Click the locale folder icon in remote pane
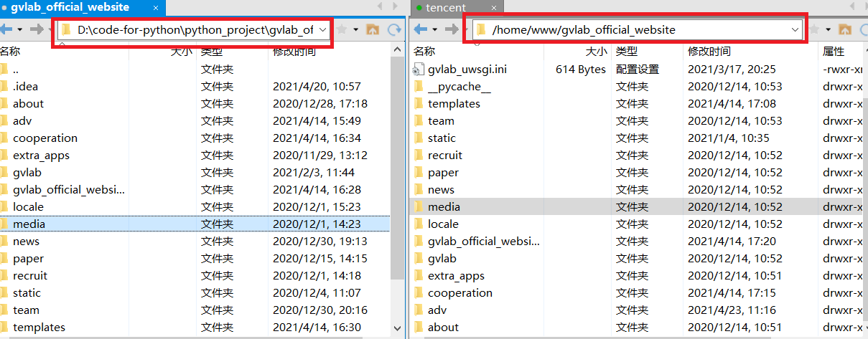Image resolution: width=868 pixels, height=339 pixels. pyautogui.click(x=419, y=224)
